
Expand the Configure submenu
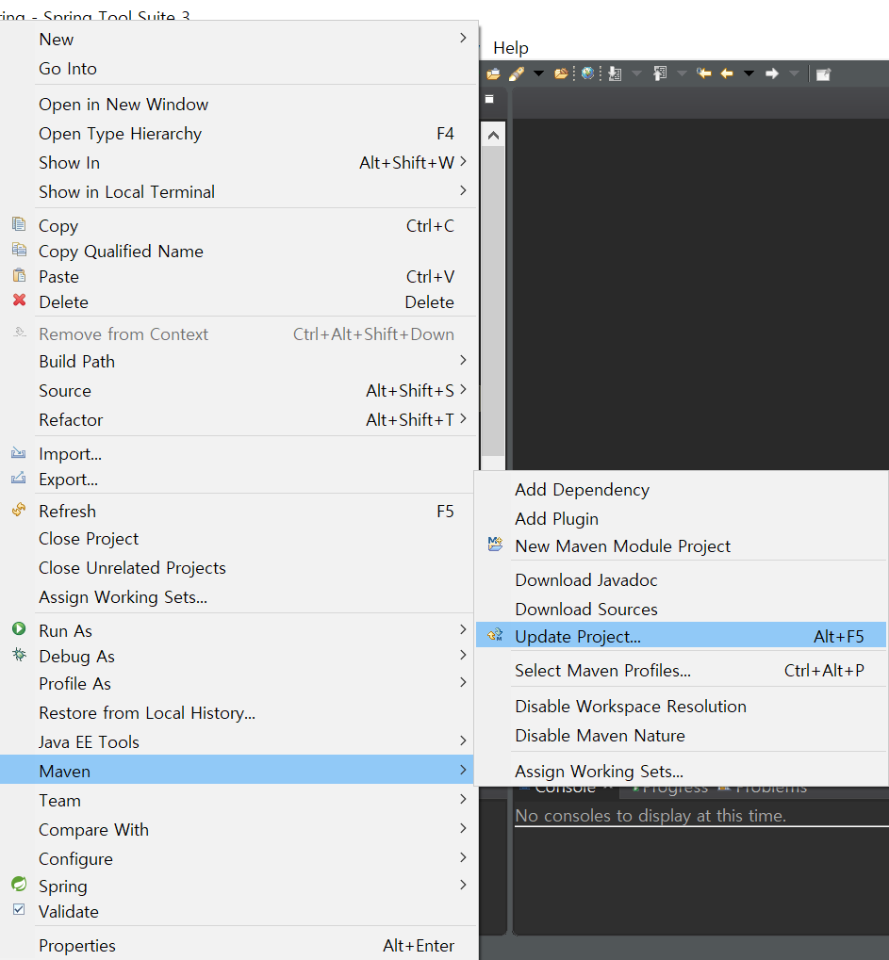click(239, 859)
